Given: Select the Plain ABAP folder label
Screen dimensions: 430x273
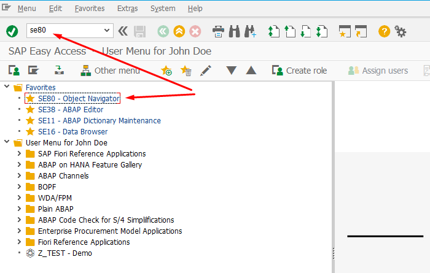Looking at the screenshot, I should pos(56,209).
